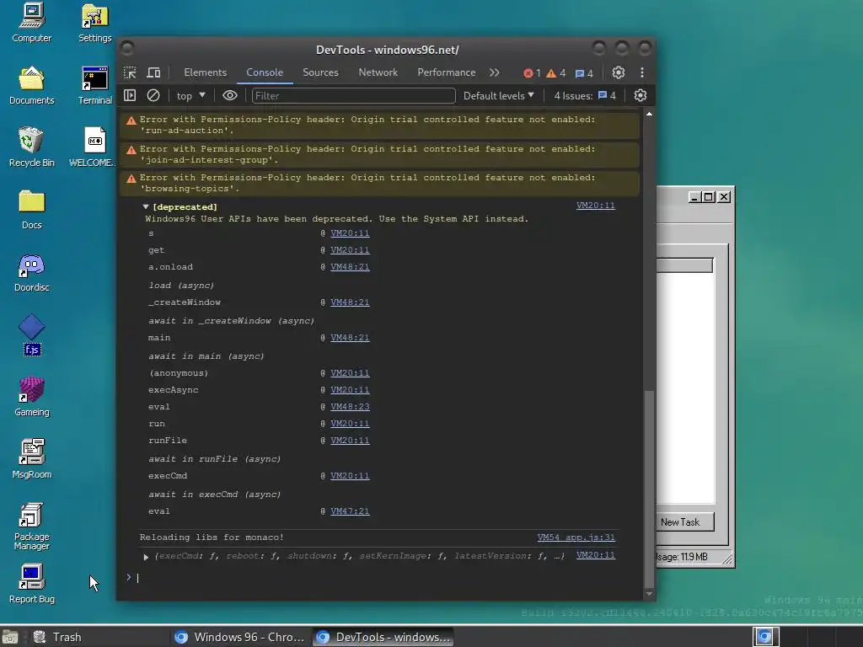Click the Chromium tray icon on taskbar
The height and width of the screenshot is (647, 863).
(765, 637)
